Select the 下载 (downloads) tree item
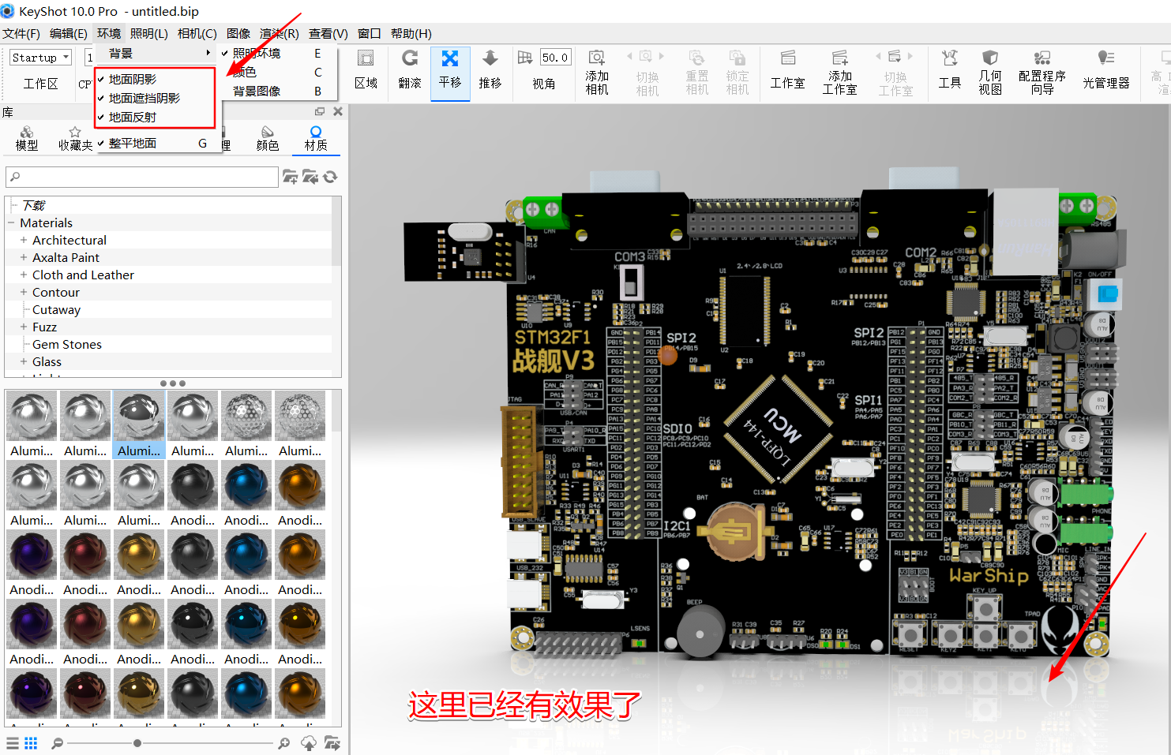The height and width of the screenshot is (755, 1171). click(x=33, y=206)
